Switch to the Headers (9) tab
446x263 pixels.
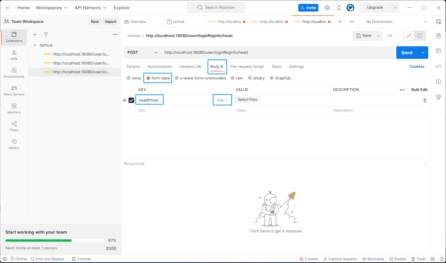(x=191, y=67)
